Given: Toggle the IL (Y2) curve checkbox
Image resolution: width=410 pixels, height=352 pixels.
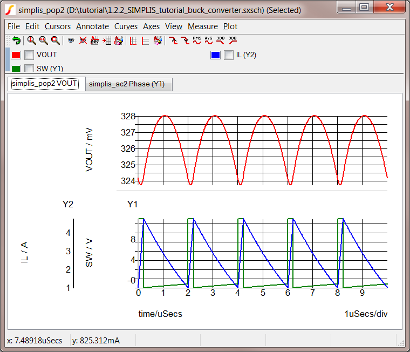Looking at the screenshot, I should (229, 55).
